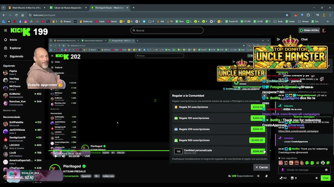Click the Spanish tag under stream title
Image resolution: width=334 pixels, height=187 pixels.
(86, 176)
